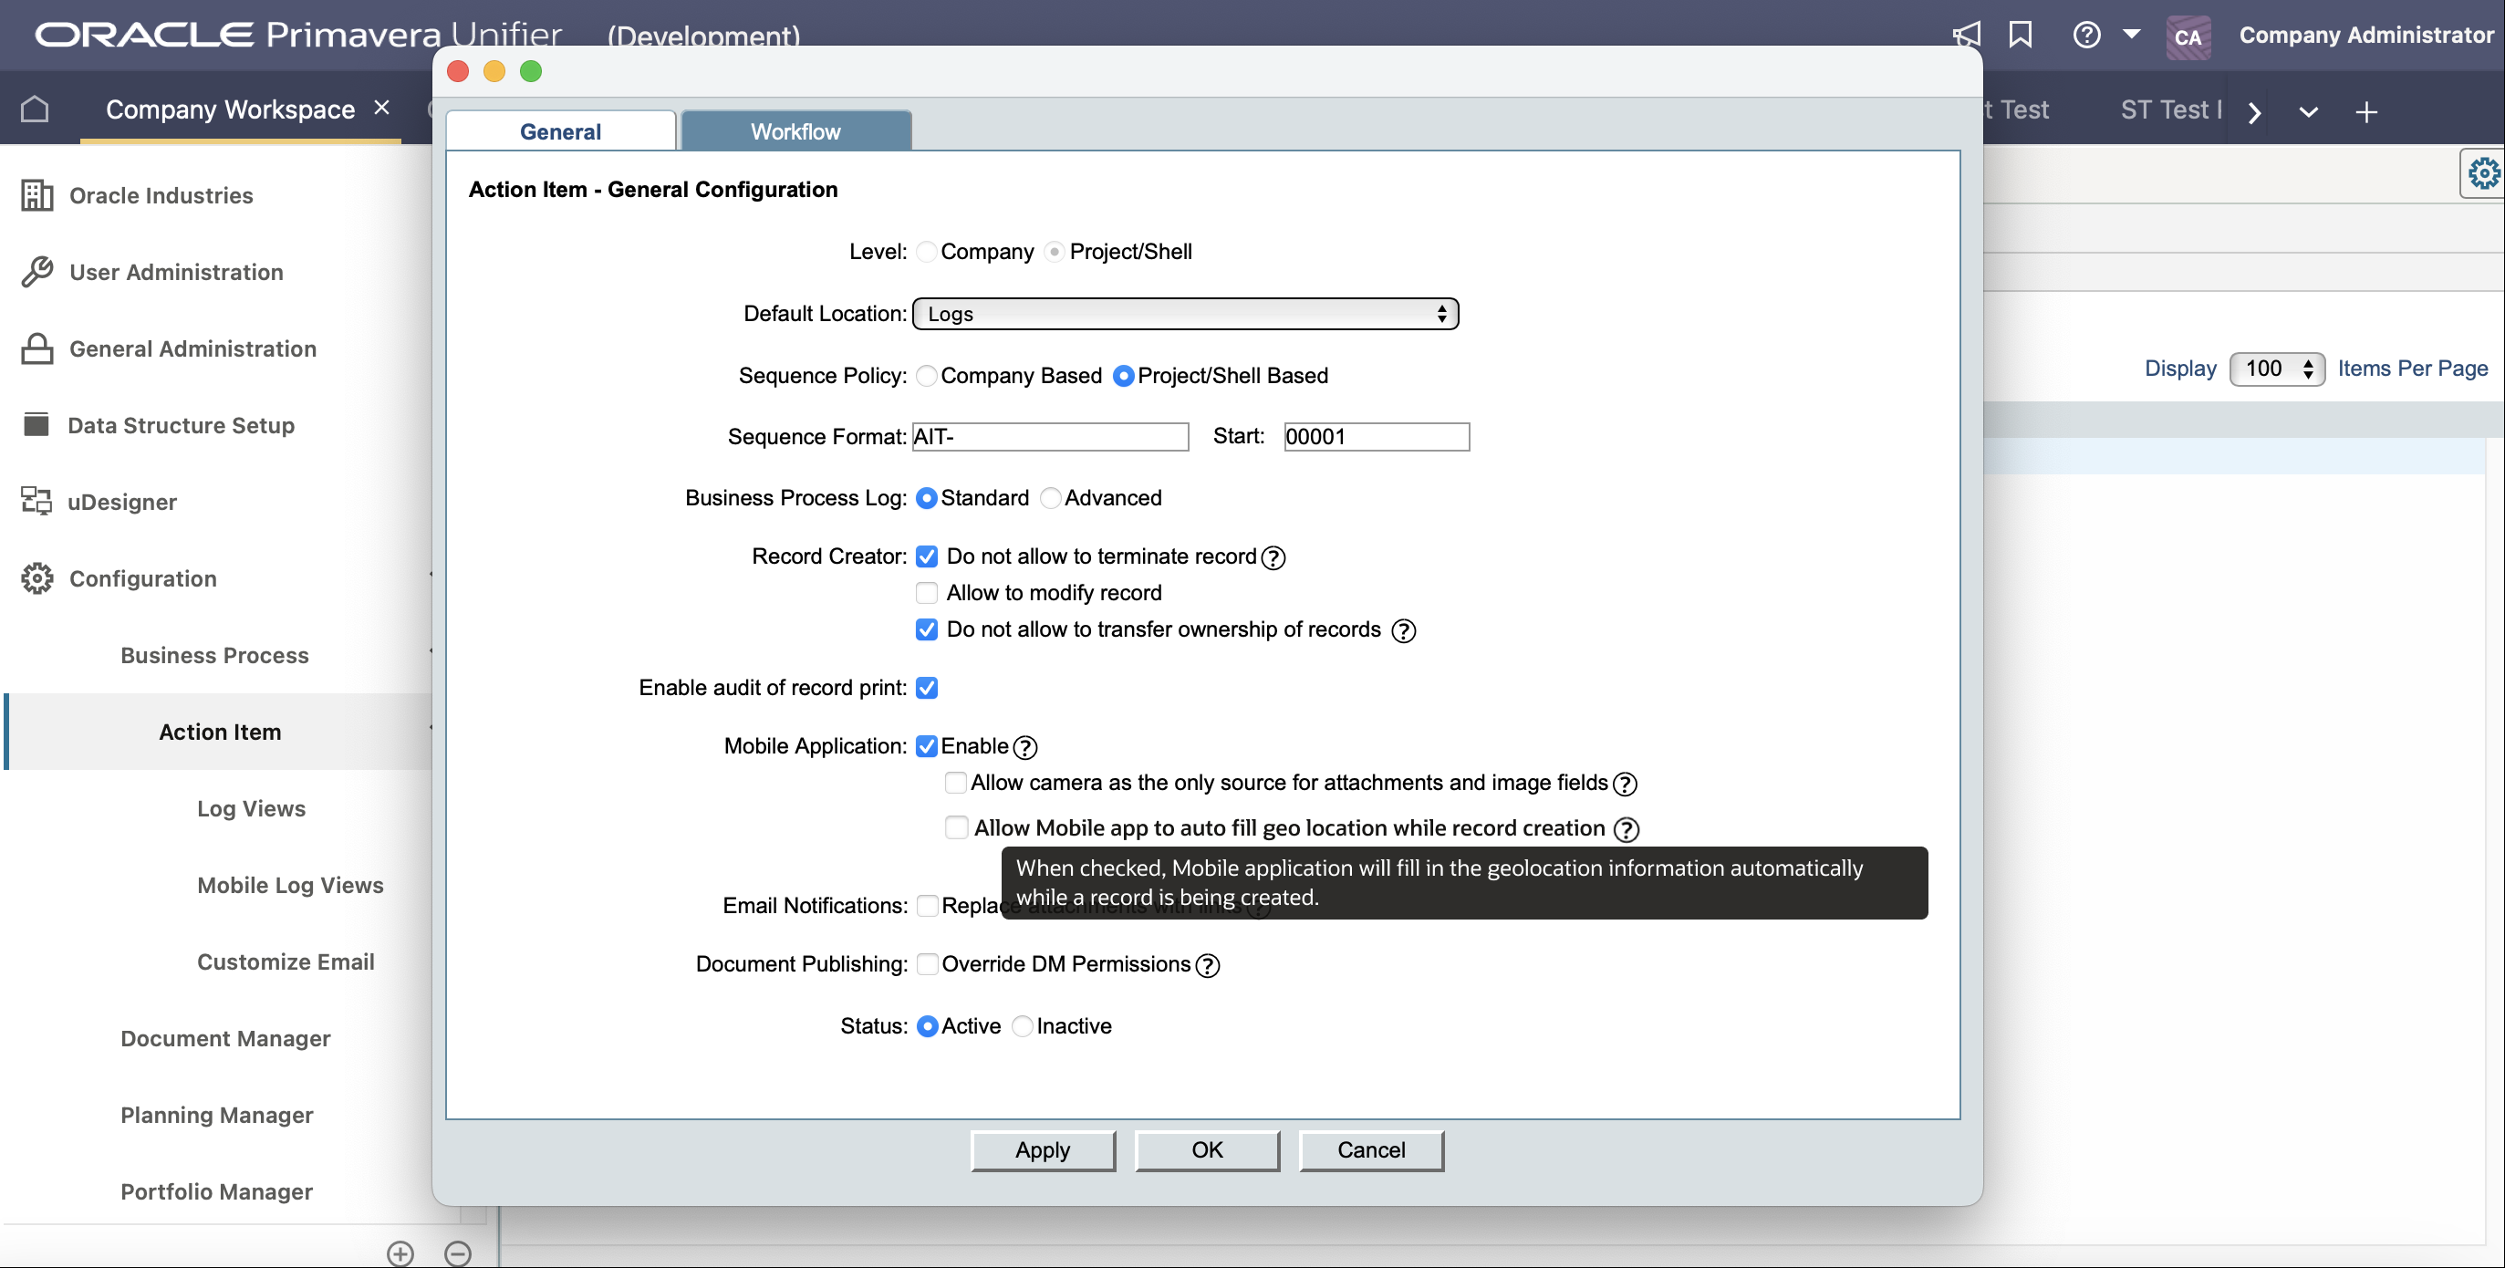Select Company level radio button
This screenshot has width=2505, height=1268.
click(x=927, y=252)
